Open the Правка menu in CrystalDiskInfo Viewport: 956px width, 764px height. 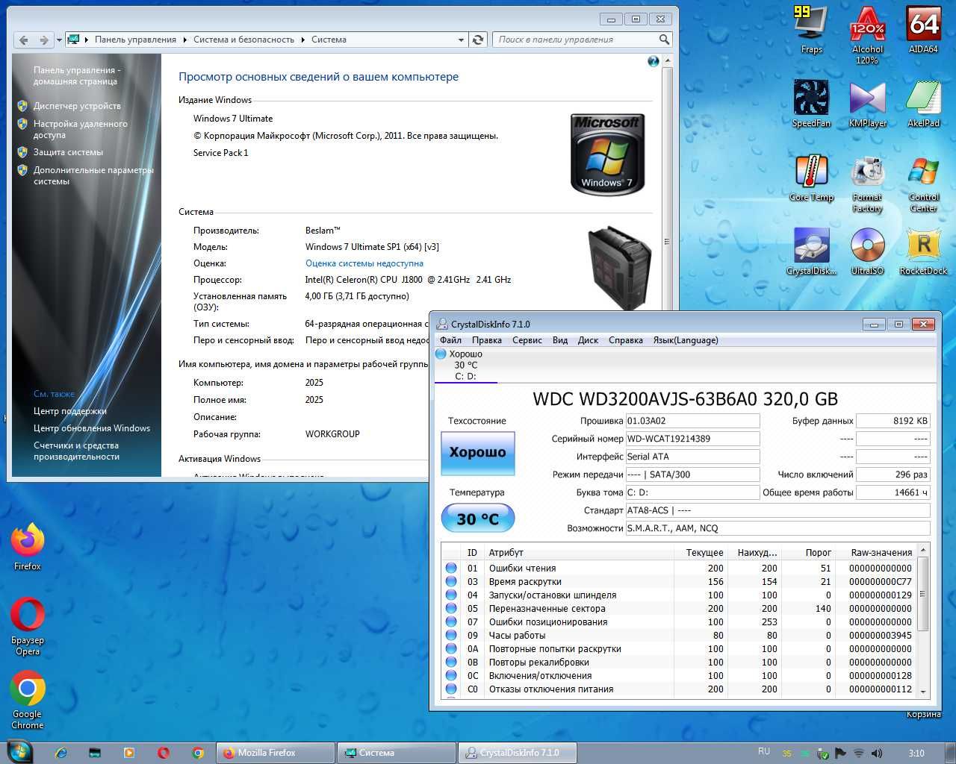(487, 340)
